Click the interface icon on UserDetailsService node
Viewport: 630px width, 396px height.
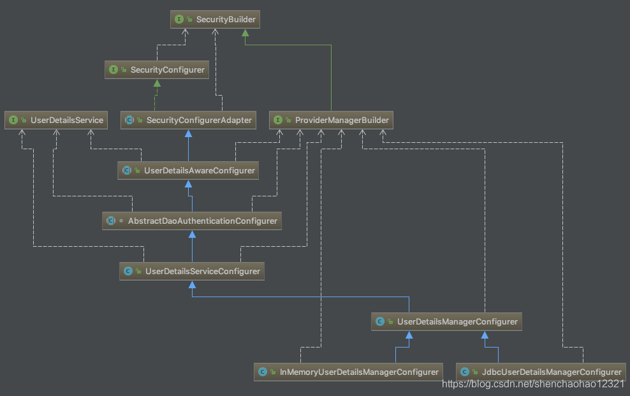[x=12, y=120]
